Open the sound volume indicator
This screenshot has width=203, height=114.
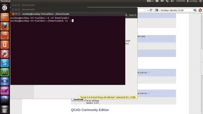[172, 1]
